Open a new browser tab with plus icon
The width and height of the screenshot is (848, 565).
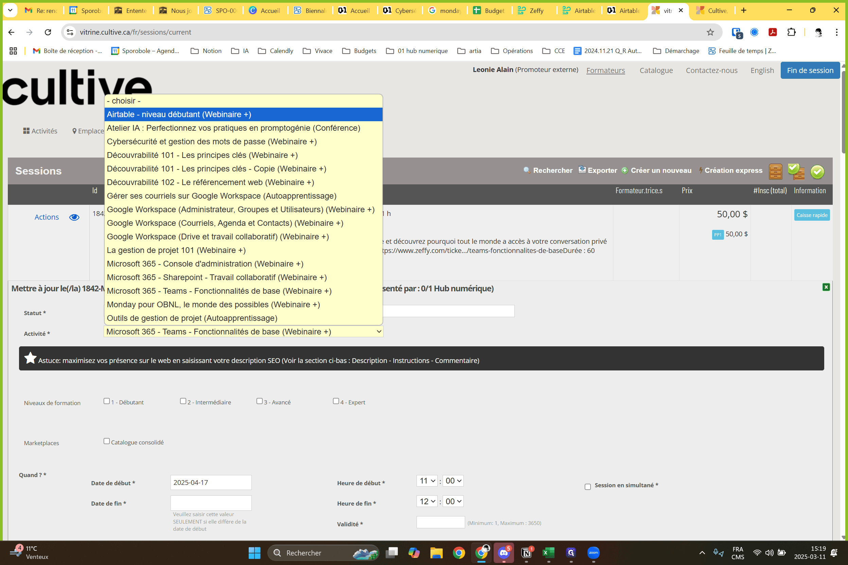744,11
